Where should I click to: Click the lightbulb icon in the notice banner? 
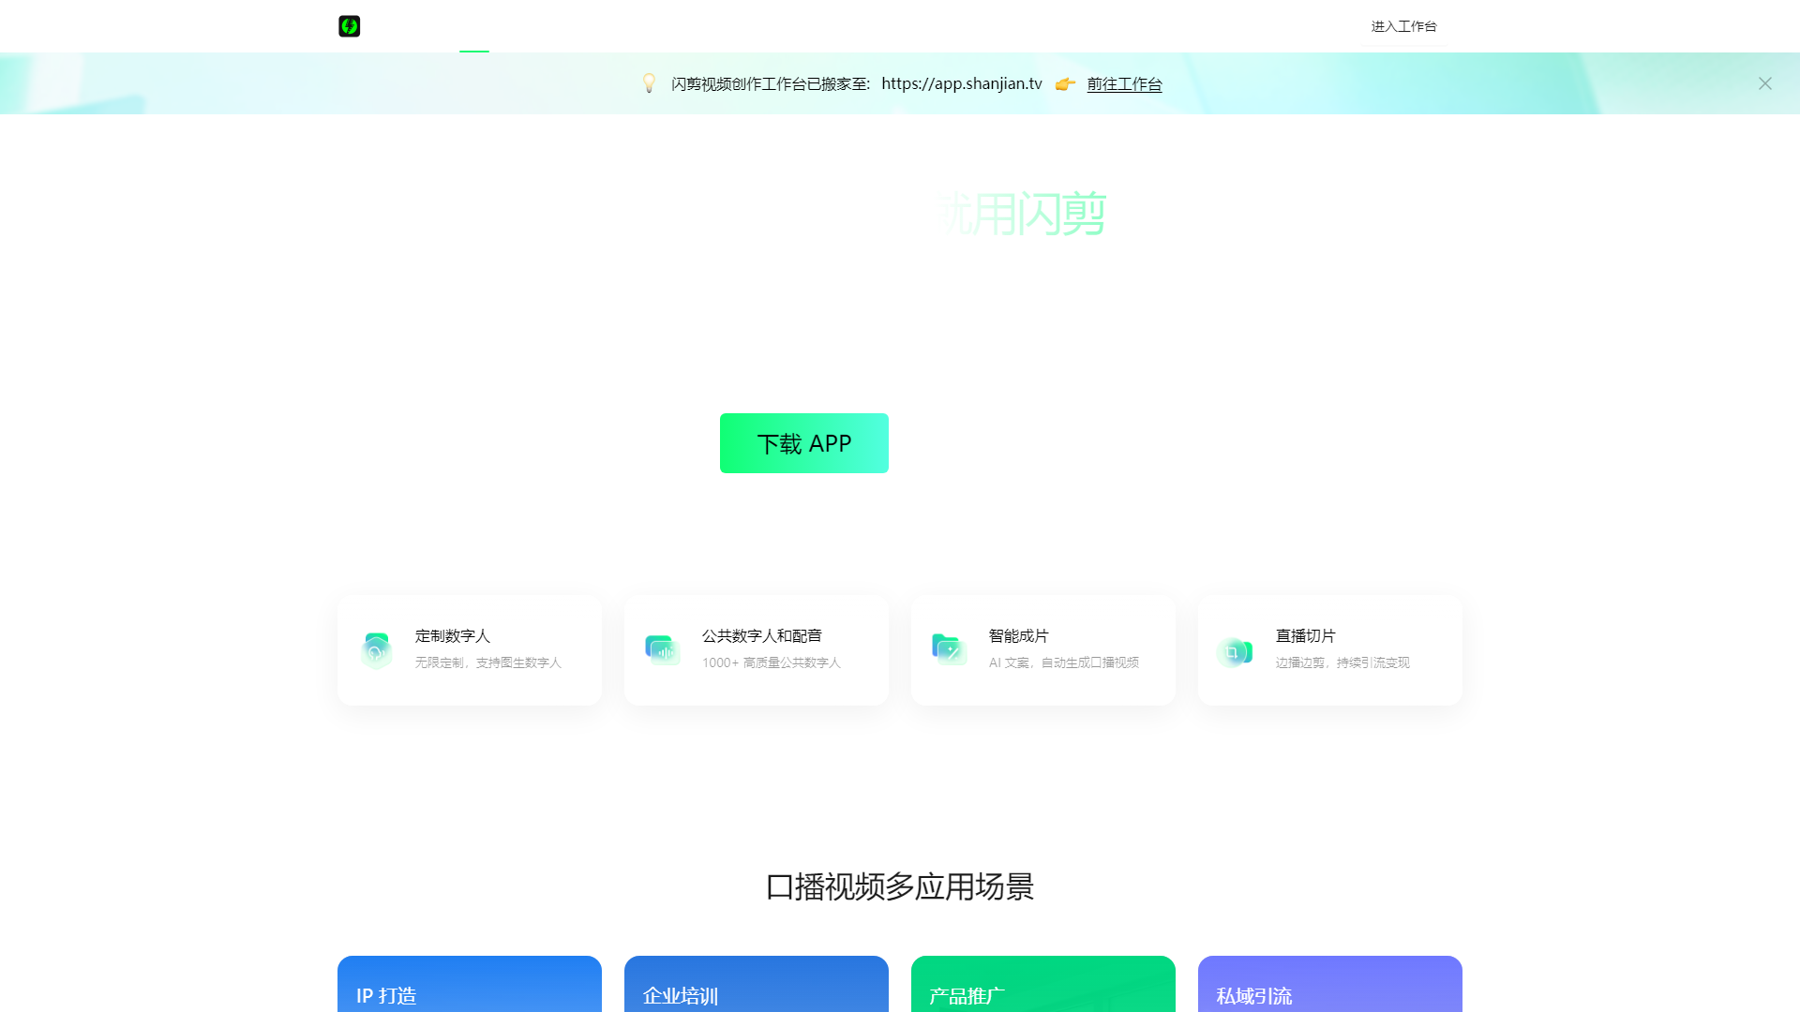pos(649,83)
